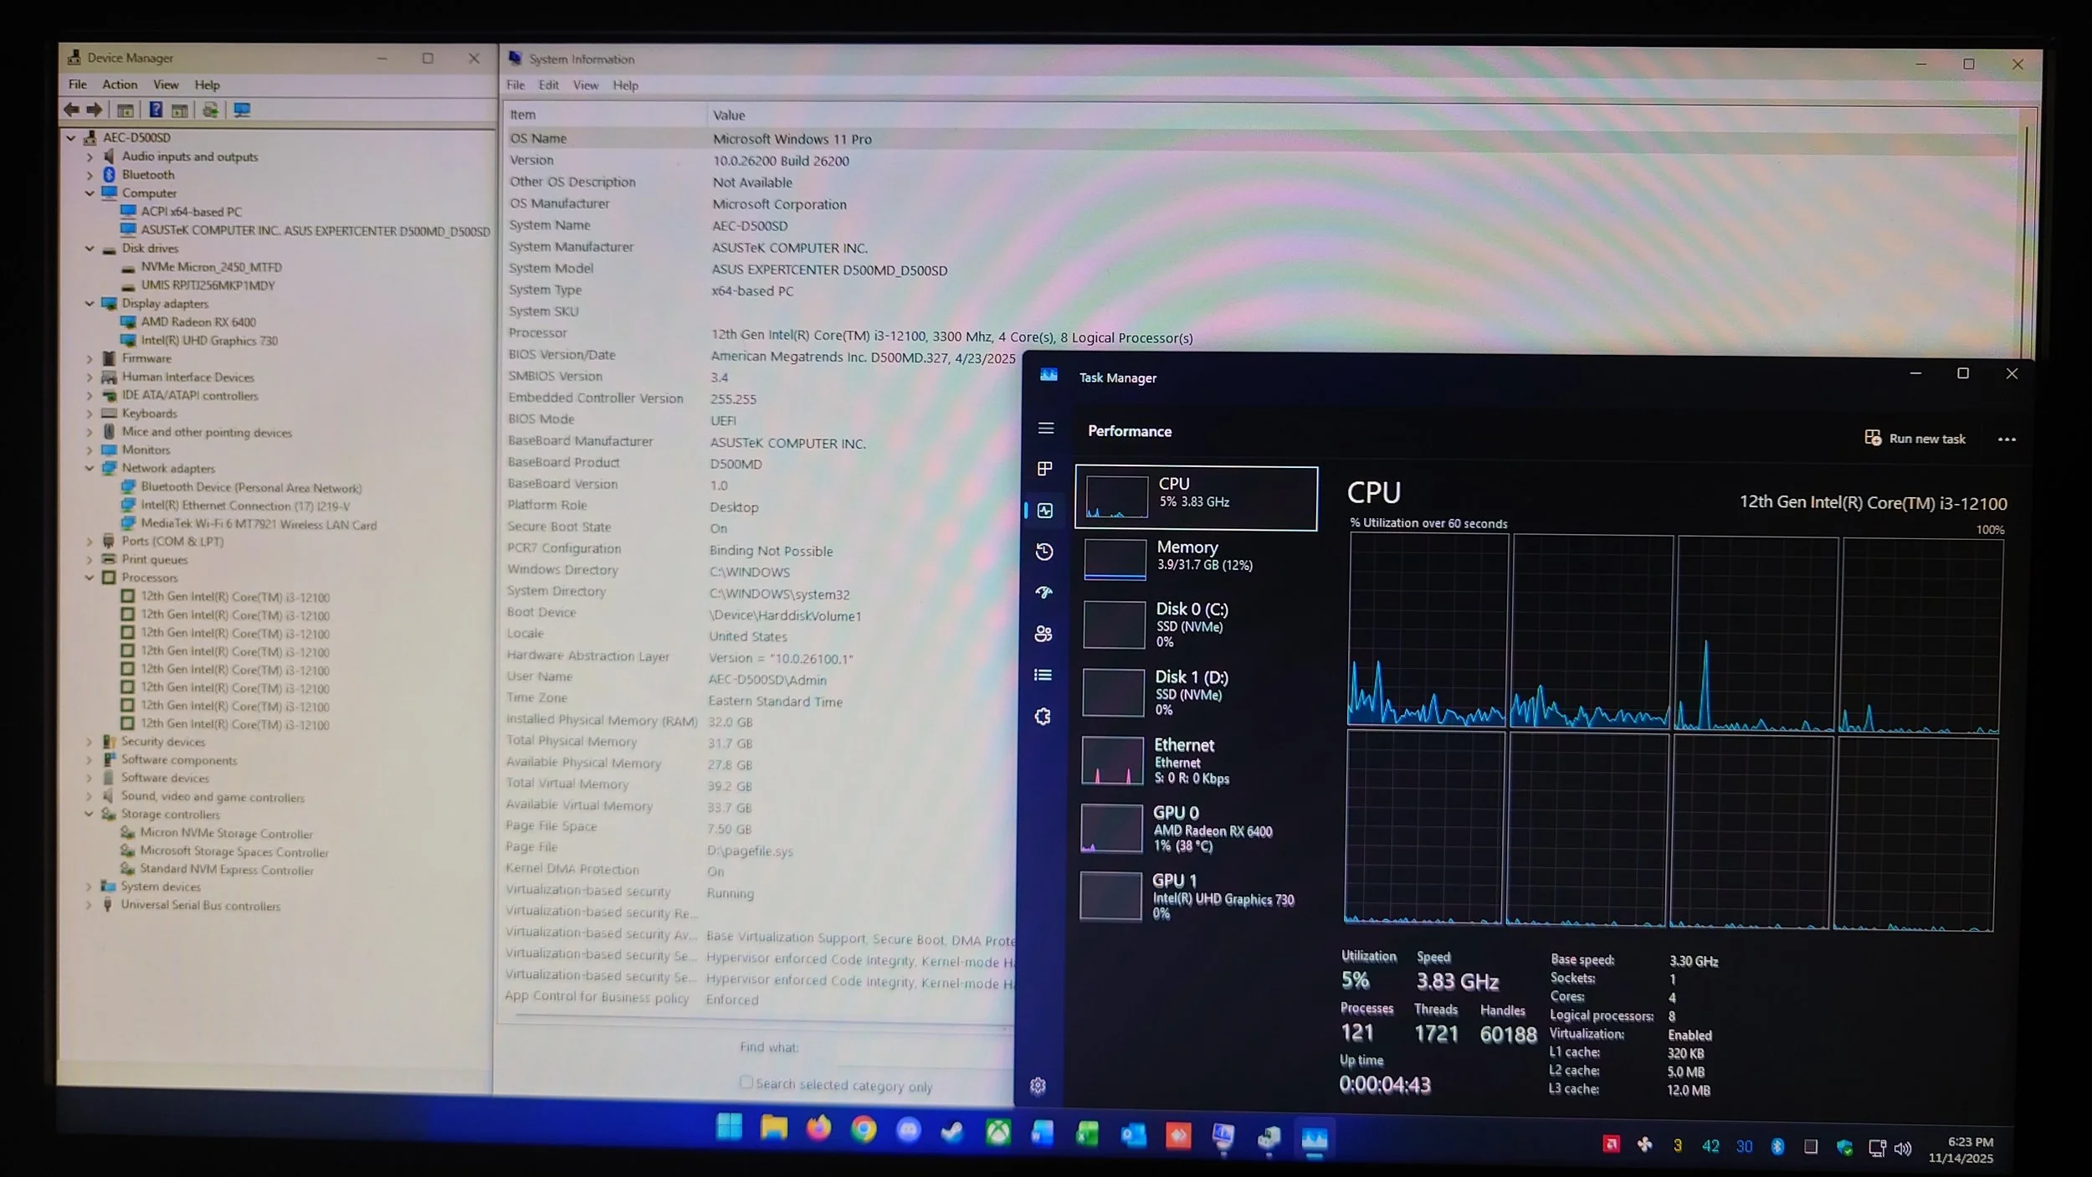Open Processes page in Task Manager sidebar
The height and width of the screenshot is (1177, 2092).
[1044, 469]
